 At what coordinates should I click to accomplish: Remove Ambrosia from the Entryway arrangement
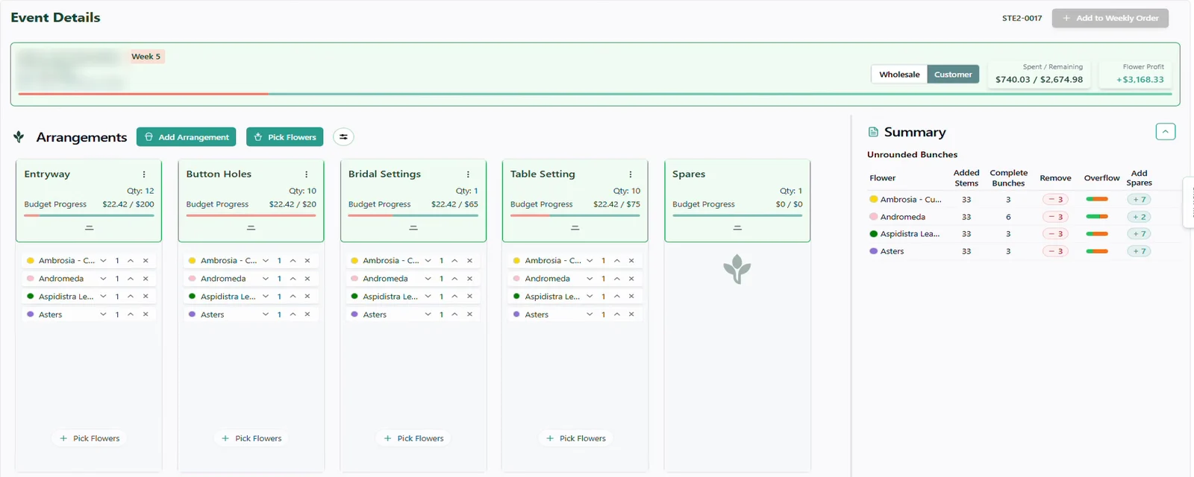(146, 261)
